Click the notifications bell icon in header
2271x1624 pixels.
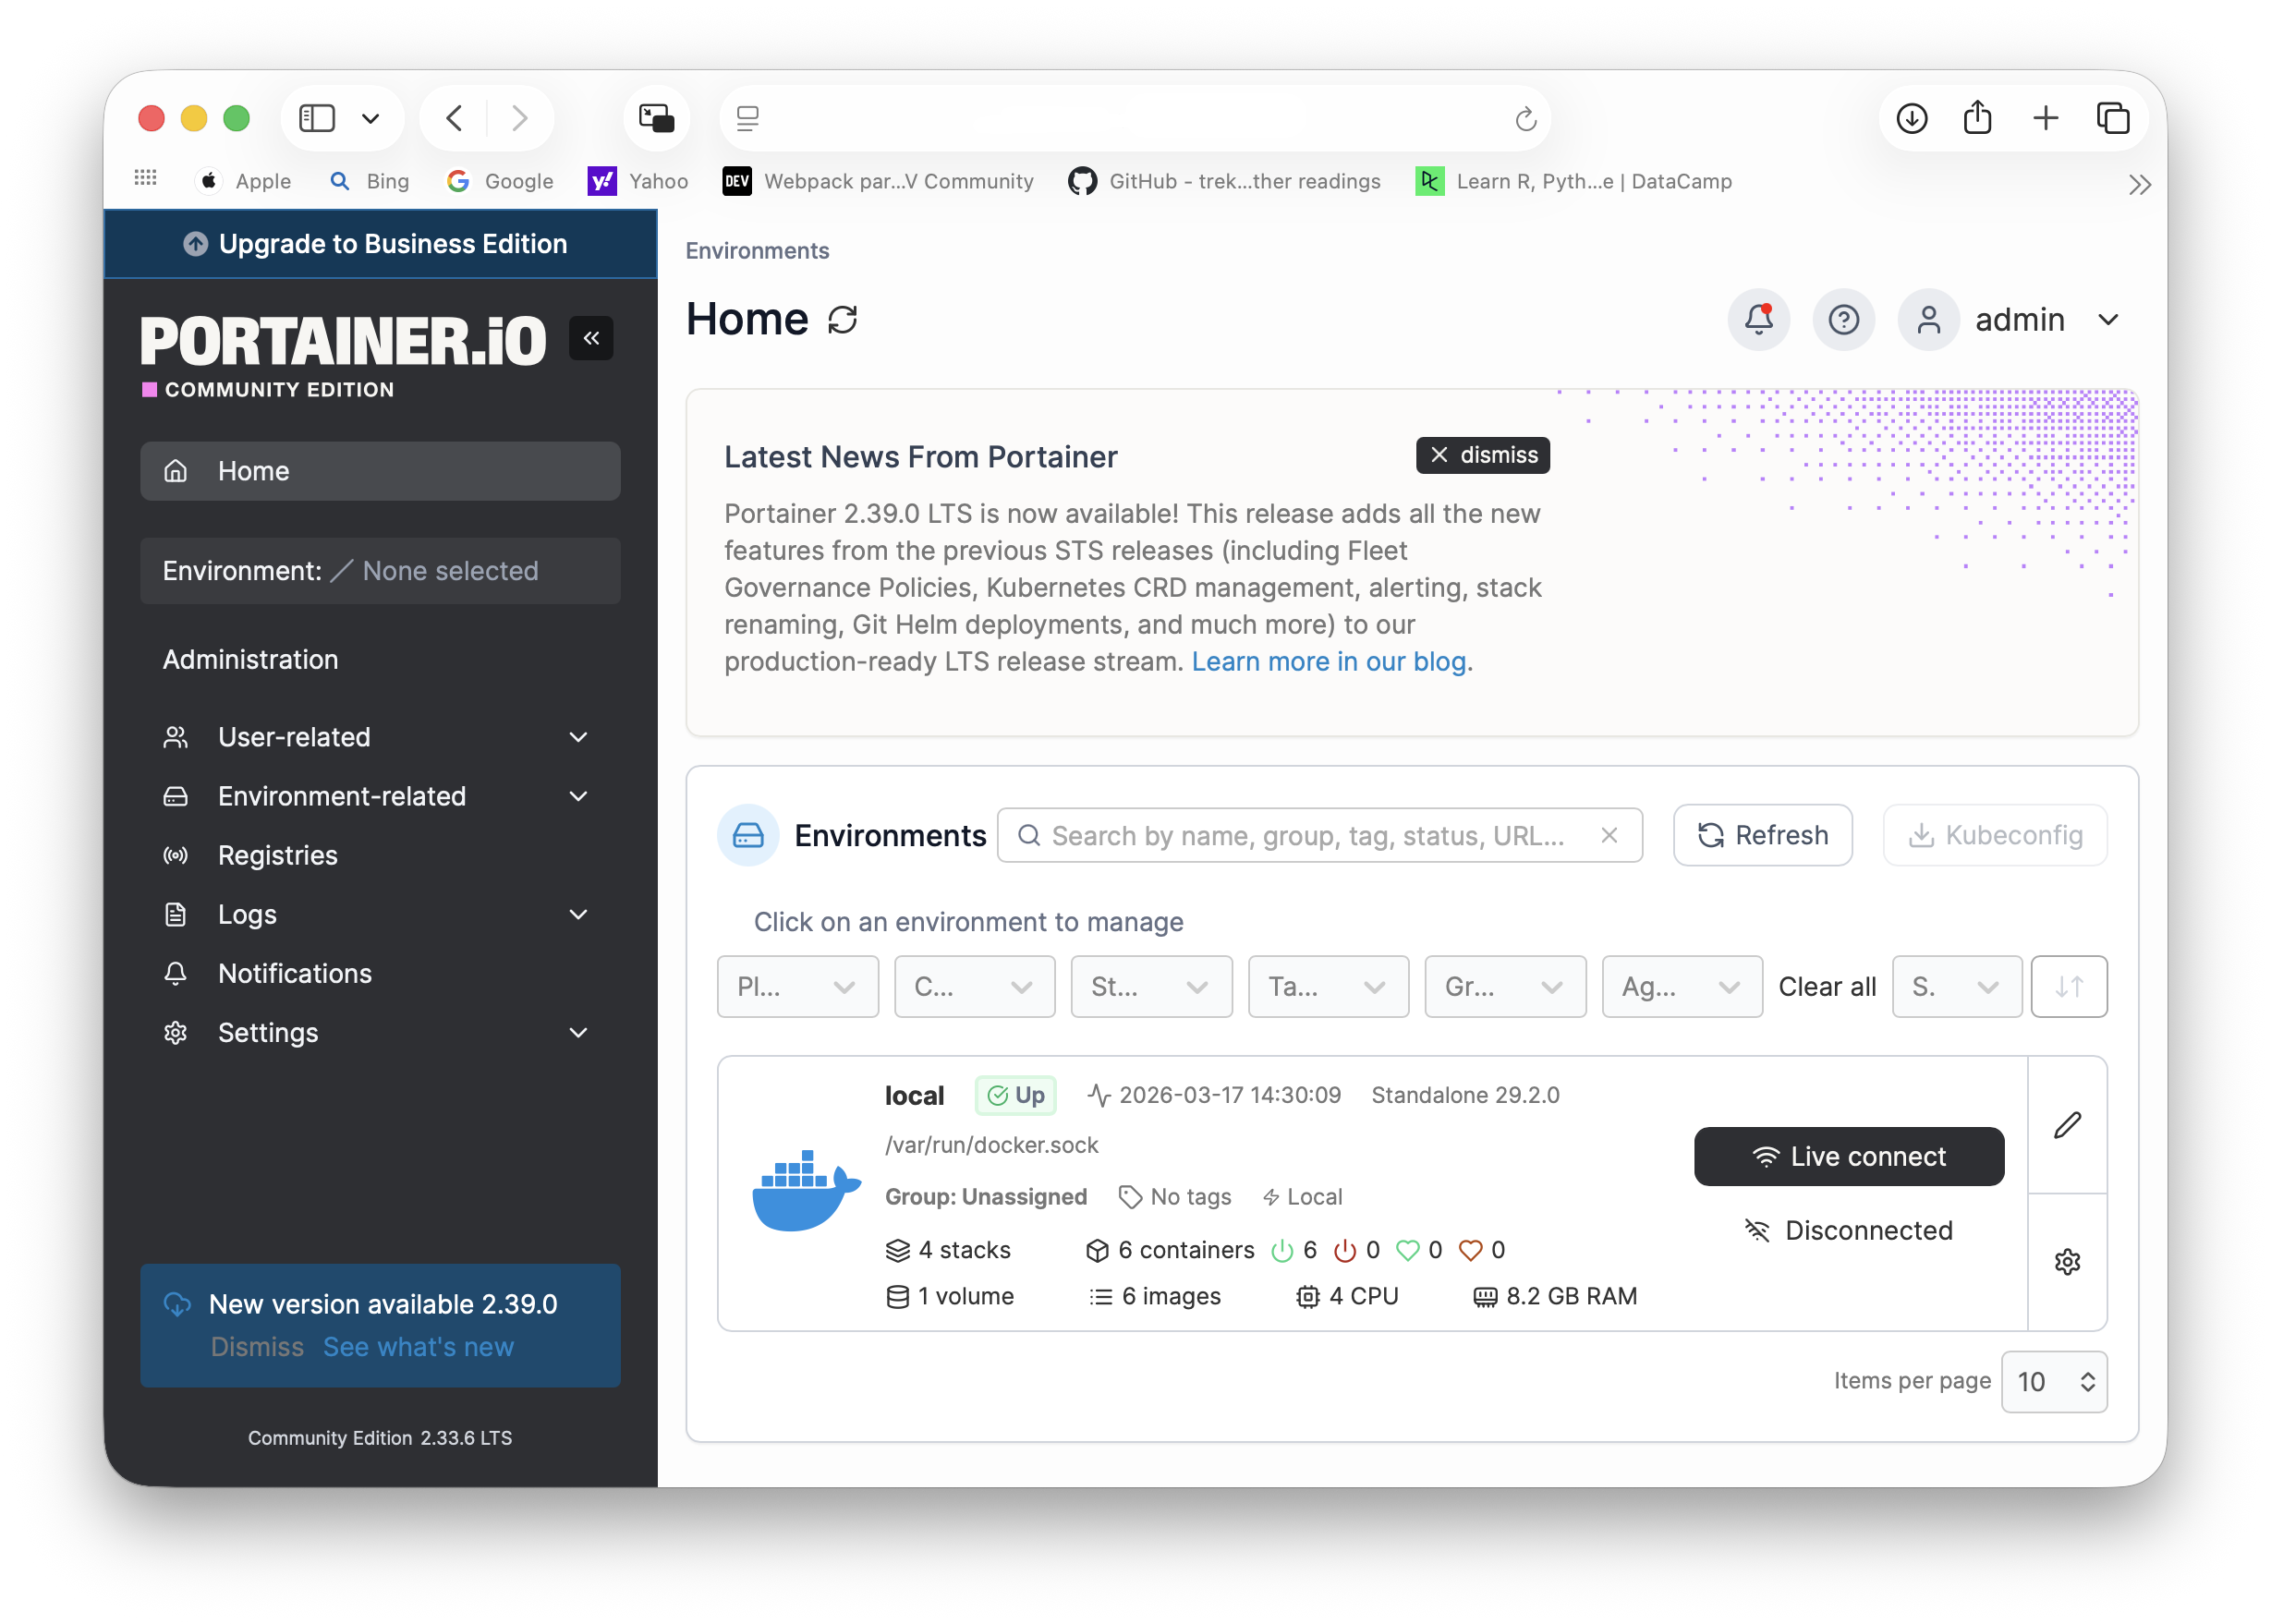(x=1758, y=320)
